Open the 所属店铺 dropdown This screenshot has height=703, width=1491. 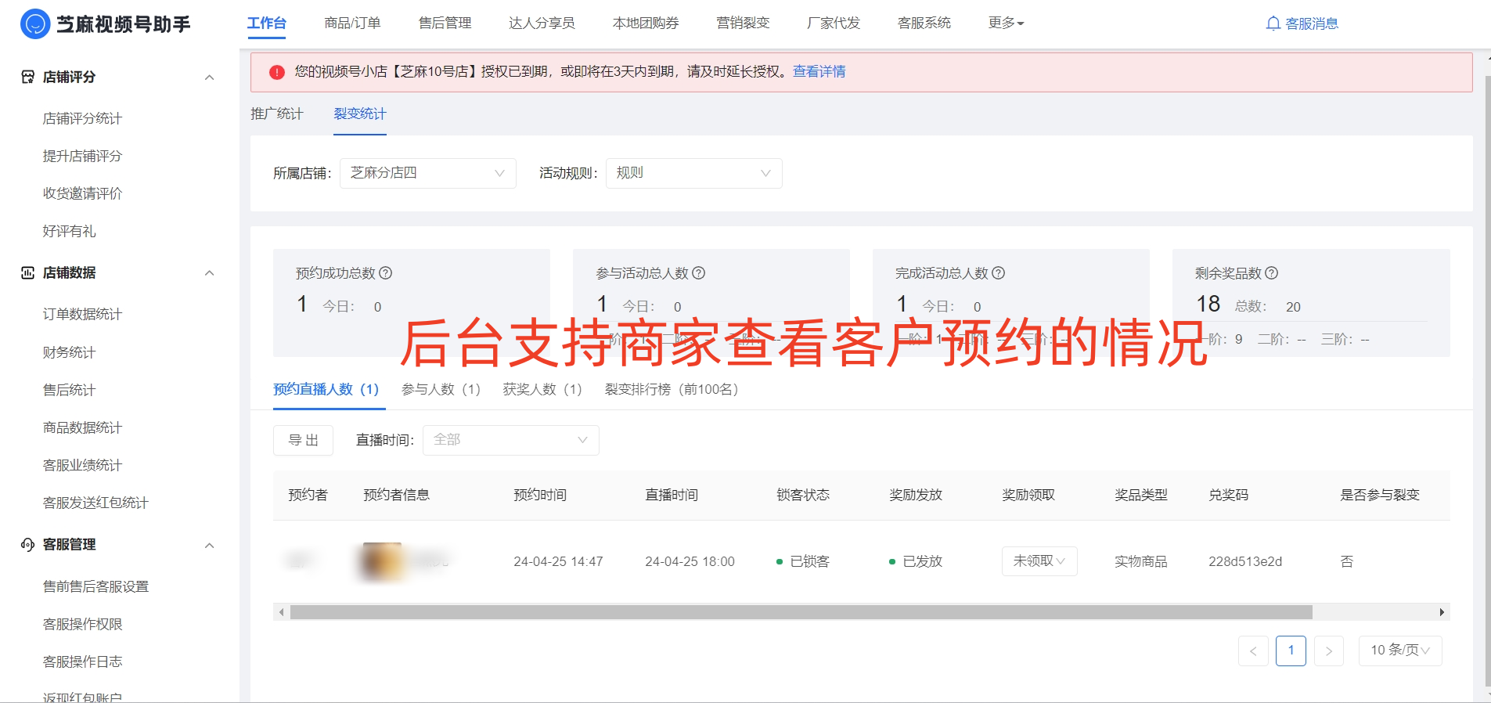tap(428, 173)
